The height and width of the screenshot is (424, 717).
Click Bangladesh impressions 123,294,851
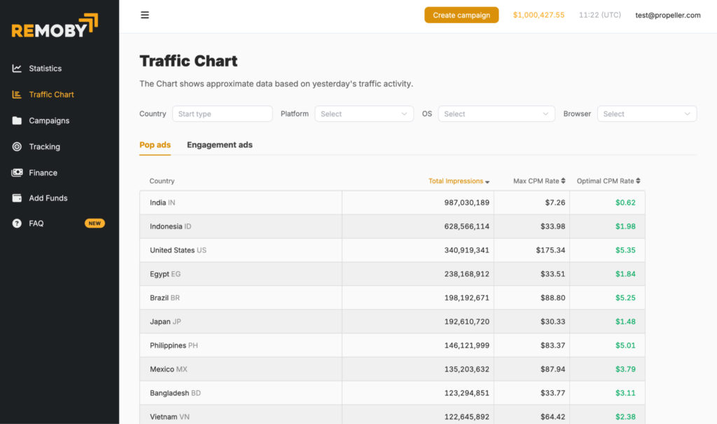(466, 393)
